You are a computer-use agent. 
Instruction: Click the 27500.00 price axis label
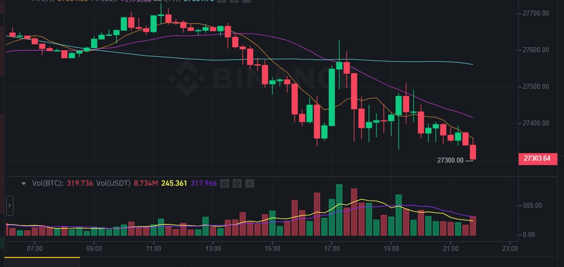[x=535, y=87]
